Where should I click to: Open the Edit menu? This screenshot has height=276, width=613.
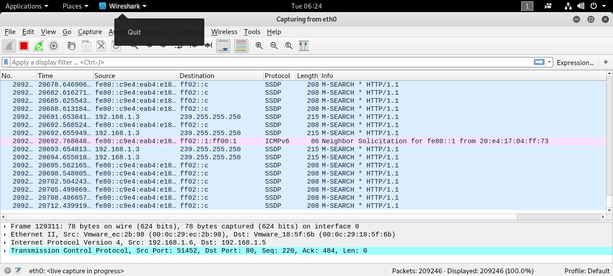[x=28, y=32]
